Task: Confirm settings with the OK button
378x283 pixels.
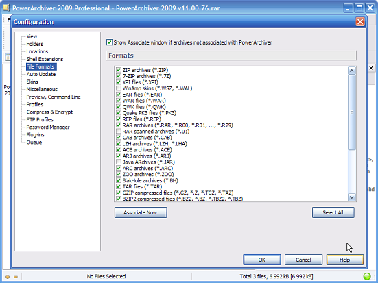Action: (262, 260)
